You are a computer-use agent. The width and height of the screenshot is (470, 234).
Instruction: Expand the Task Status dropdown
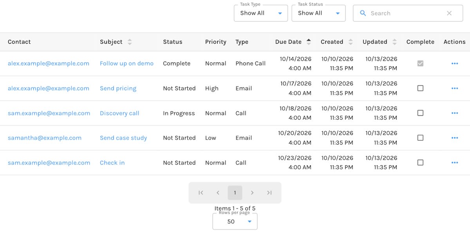click(318, 13)
